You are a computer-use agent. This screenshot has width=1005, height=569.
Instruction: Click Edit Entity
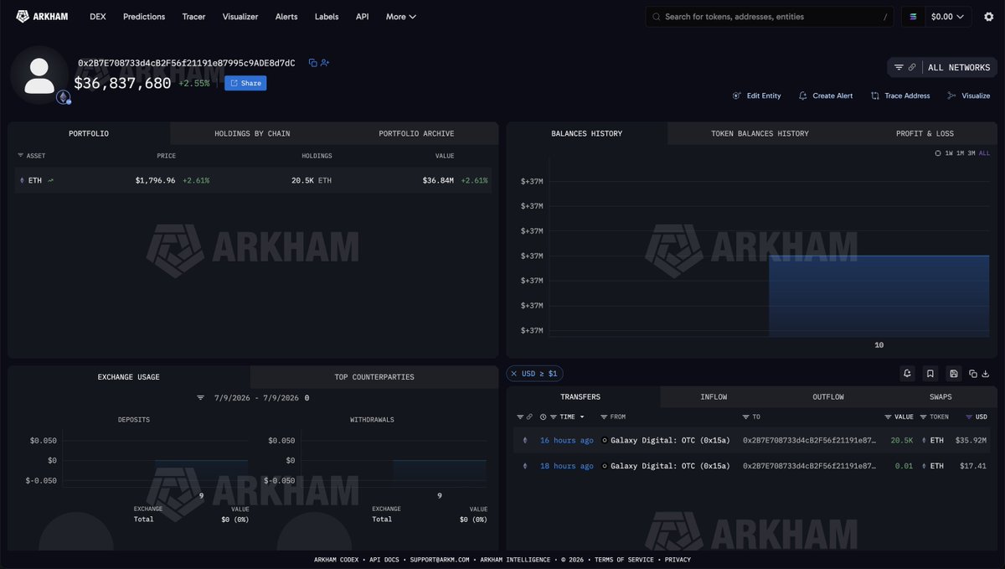click(x=757, y=96)
